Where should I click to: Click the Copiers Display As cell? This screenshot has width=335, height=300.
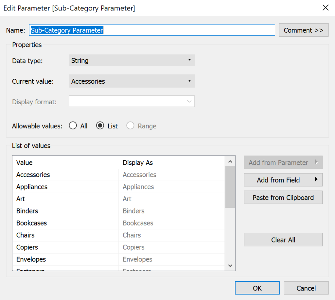point(133,247)
